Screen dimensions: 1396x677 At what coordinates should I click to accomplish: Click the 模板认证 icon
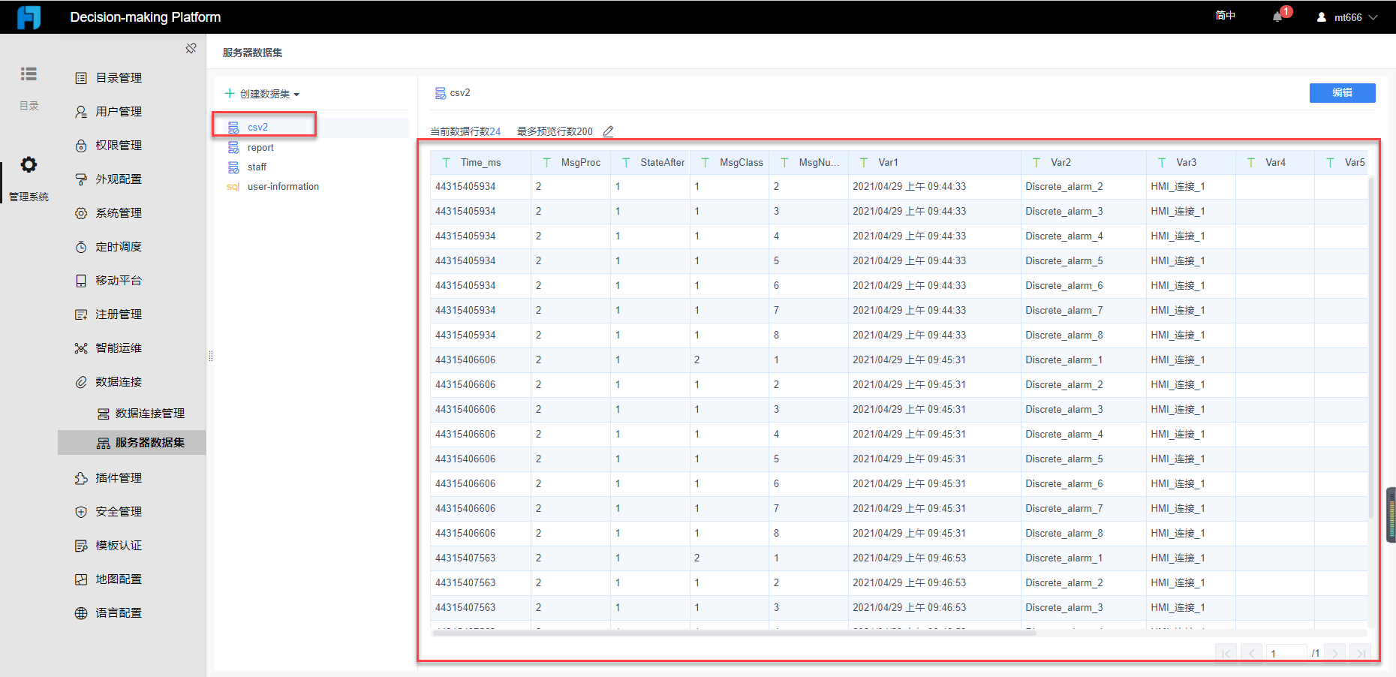coord(81,546)
